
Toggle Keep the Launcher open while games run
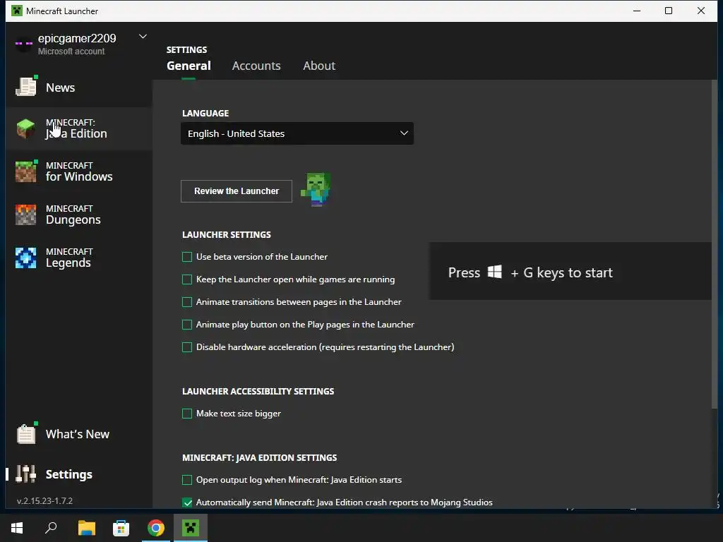187,279
